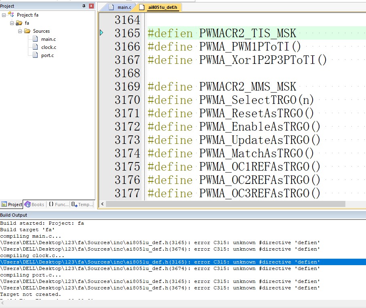366x308 pixels.
Task: Click the 'Build Output' panel title
Action: 13,215
